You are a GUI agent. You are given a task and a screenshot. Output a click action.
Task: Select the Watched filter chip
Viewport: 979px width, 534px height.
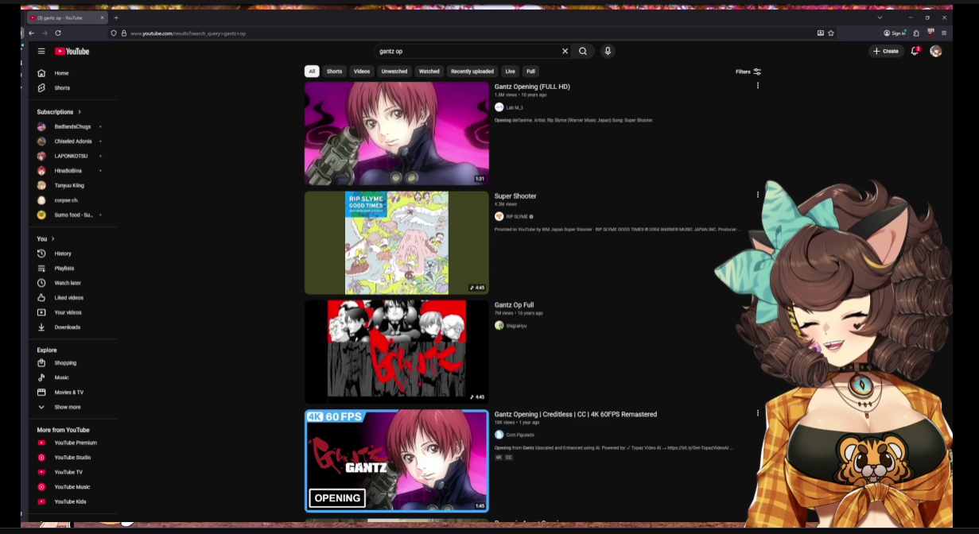(429, 72)
